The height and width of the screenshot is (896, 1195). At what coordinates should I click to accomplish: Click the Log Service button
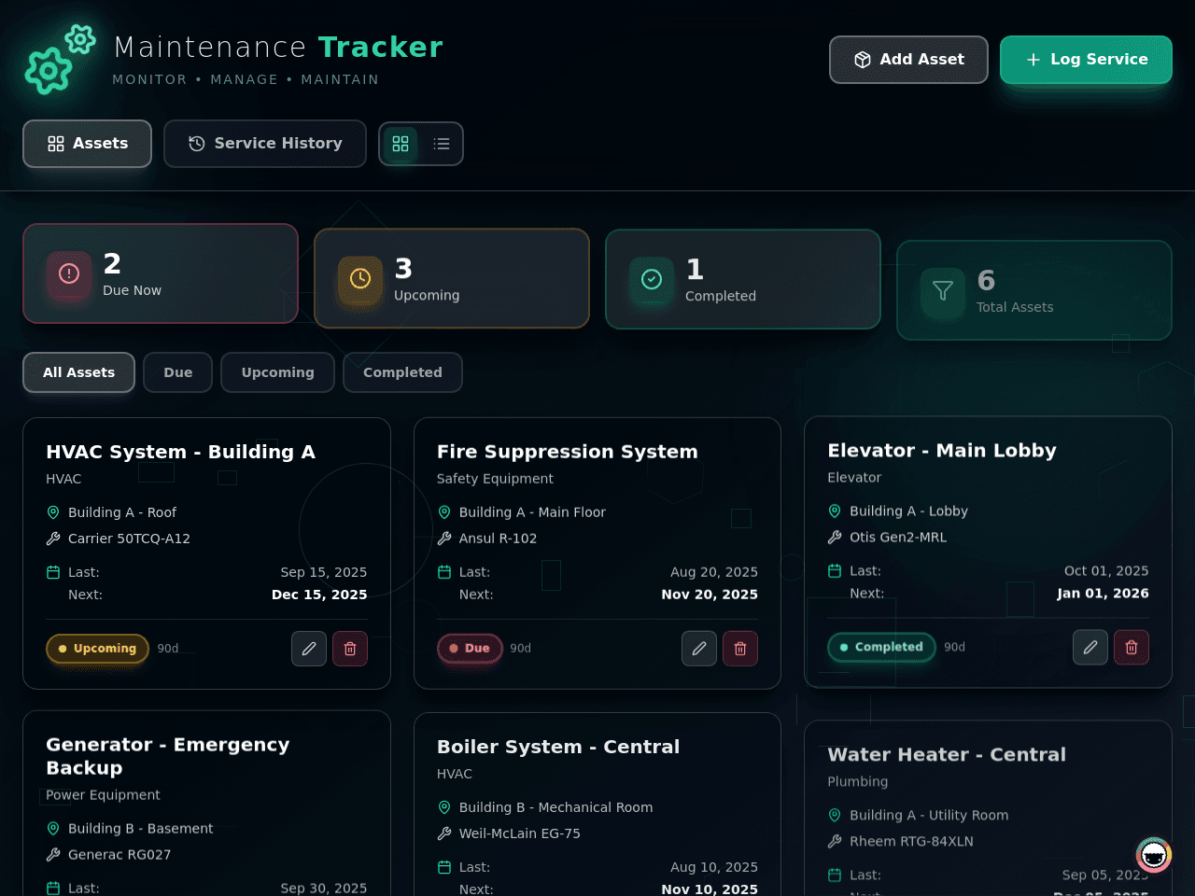point(1086,60)
